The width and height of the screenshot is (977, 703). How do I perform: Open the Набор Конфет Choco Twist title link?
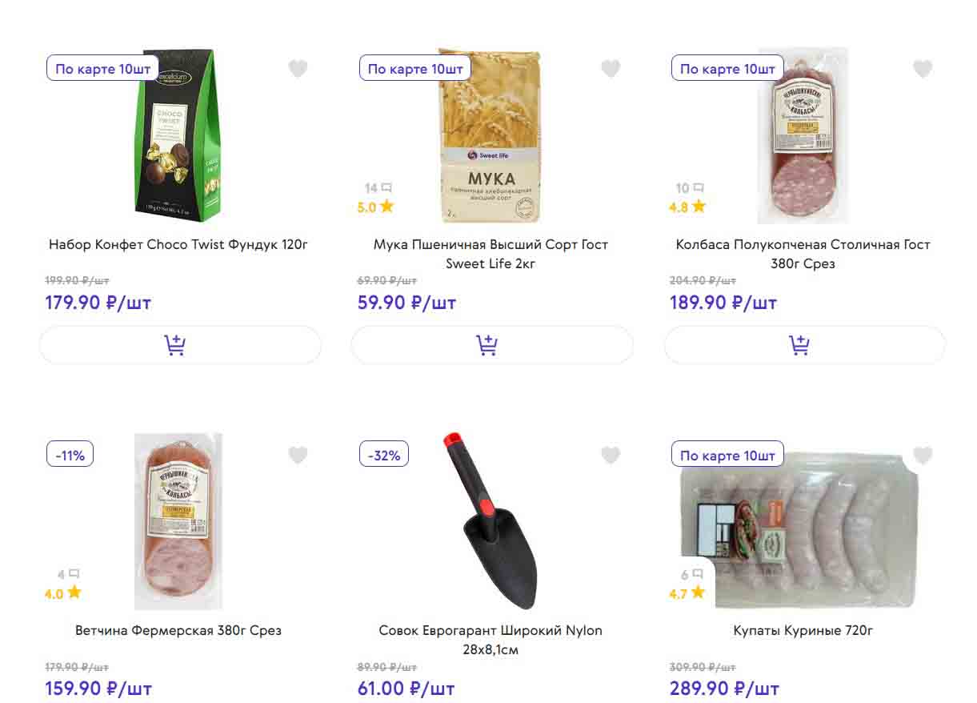point(178,244)
